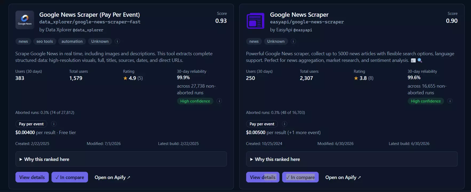Screen dimensions: 471x192
Task: Click the 99.6% reliability value
Action: (414, 78)
